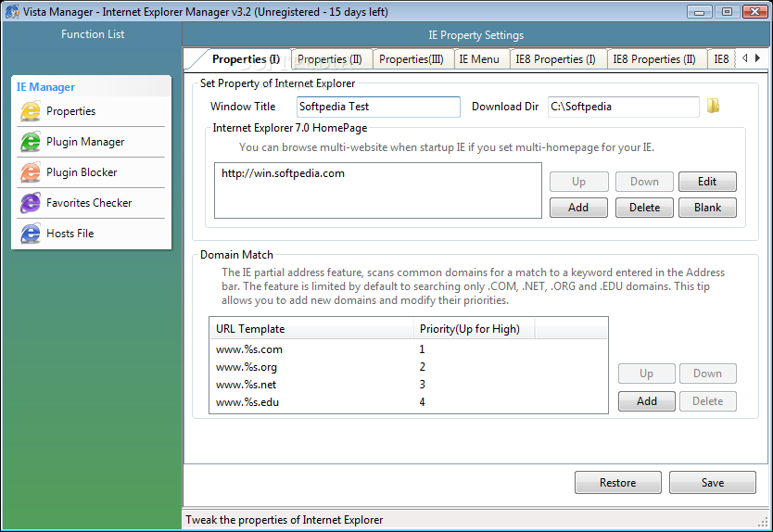Click Domain Match Add button
773x532 pixels.
tap(647, 401)
